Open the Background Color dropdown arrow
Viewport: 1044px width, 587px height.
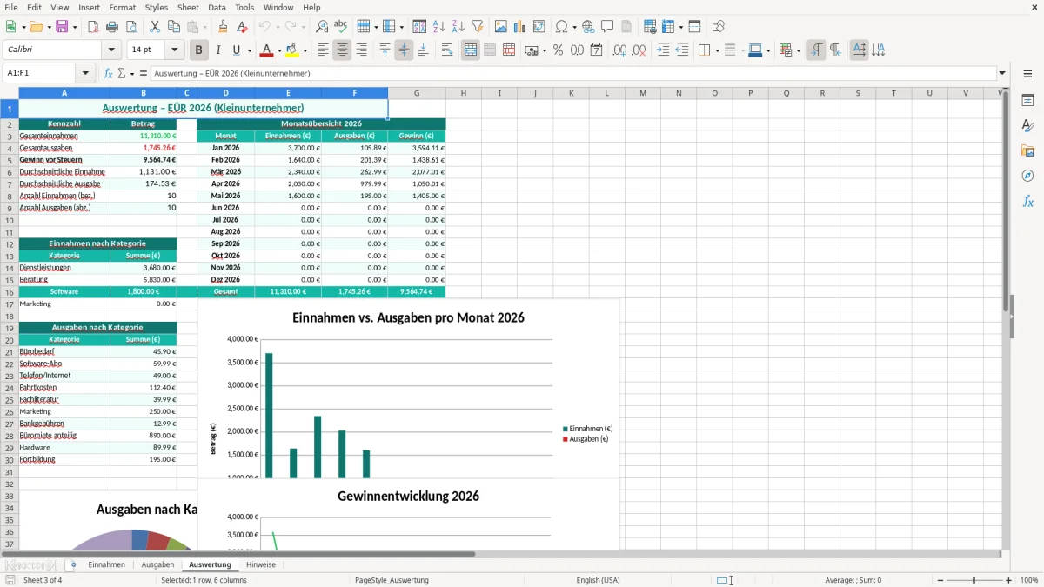(304, 50)
